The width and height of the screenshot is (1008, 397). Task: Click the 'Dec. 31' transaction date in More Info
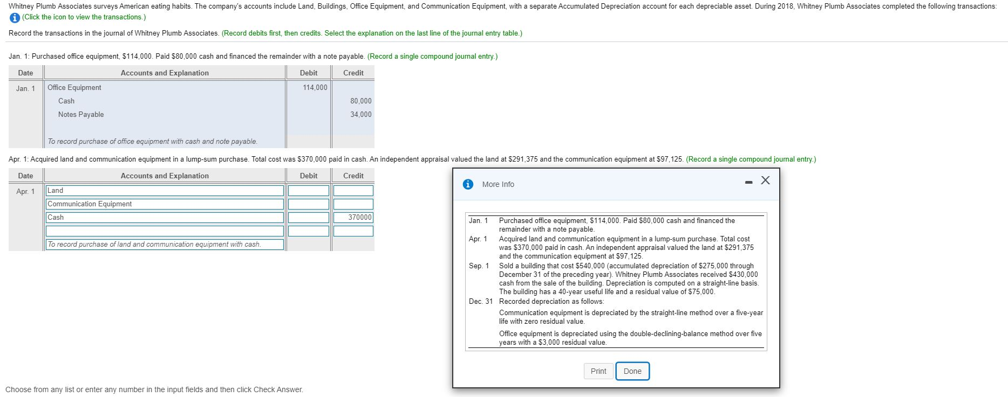(481, 302)
